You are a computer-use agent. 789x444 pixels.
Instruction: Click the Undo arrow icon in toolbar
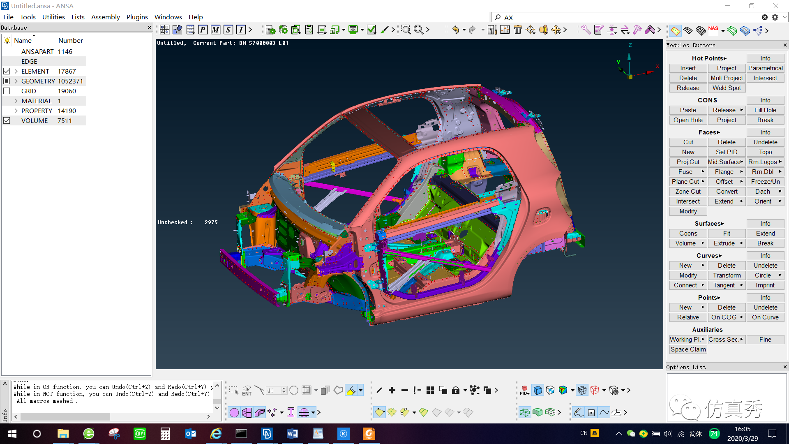[x=455, y=30]
